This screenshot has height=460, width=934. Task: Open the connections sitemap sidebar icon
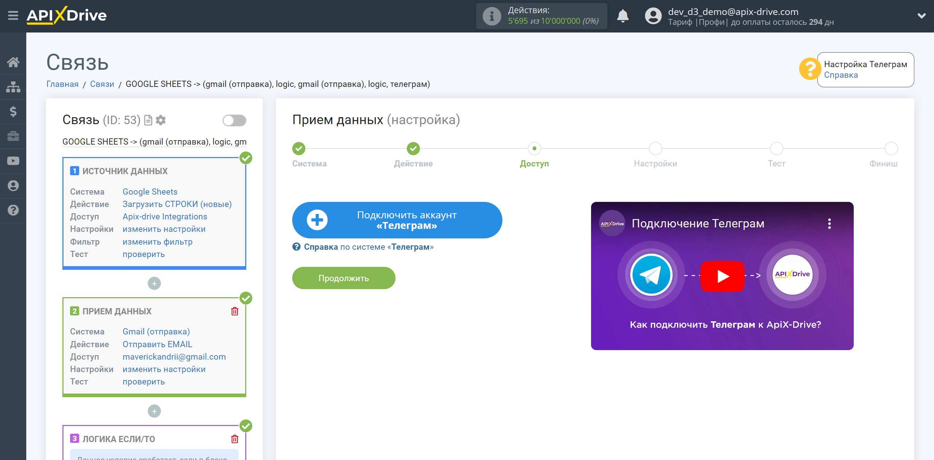click(13, 87)
